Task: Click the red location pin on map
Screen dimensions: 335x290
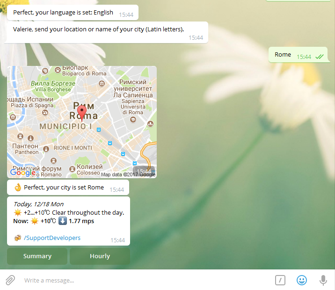Action: pyautogui.click(x=81, y=113)
